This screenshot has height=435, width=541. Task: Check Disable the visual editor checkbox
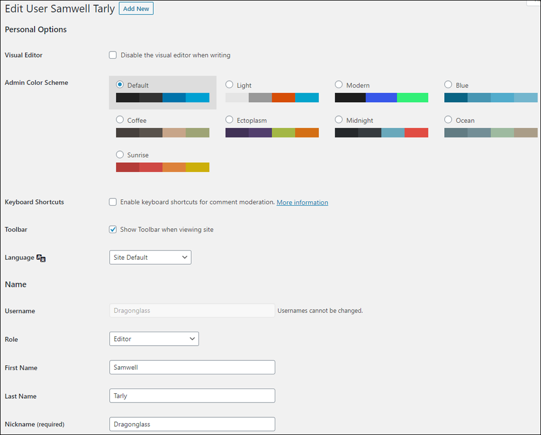click(x=113, y=55)
